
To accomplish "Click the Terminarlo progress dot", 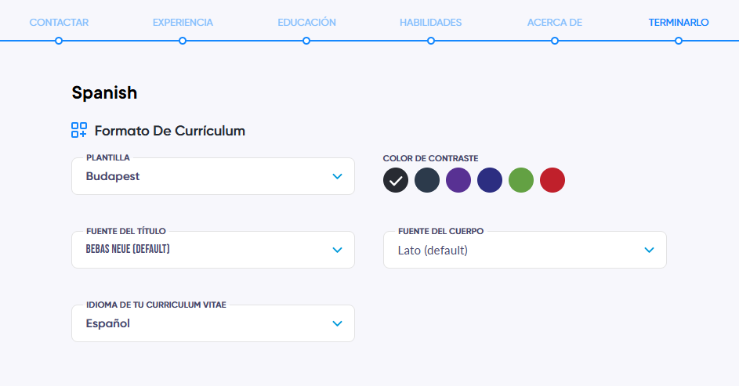I will click(x=679, y=41).
